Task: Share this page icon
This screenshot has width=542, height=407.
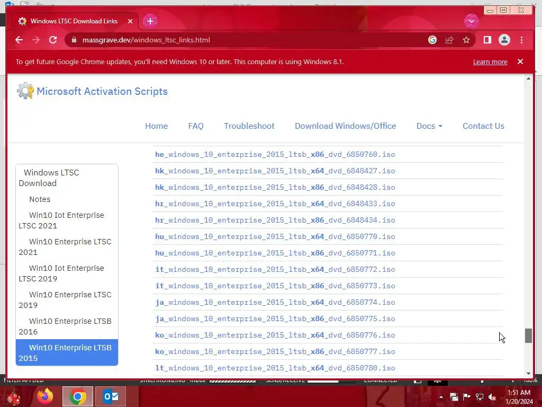Action: click(449, 40)
